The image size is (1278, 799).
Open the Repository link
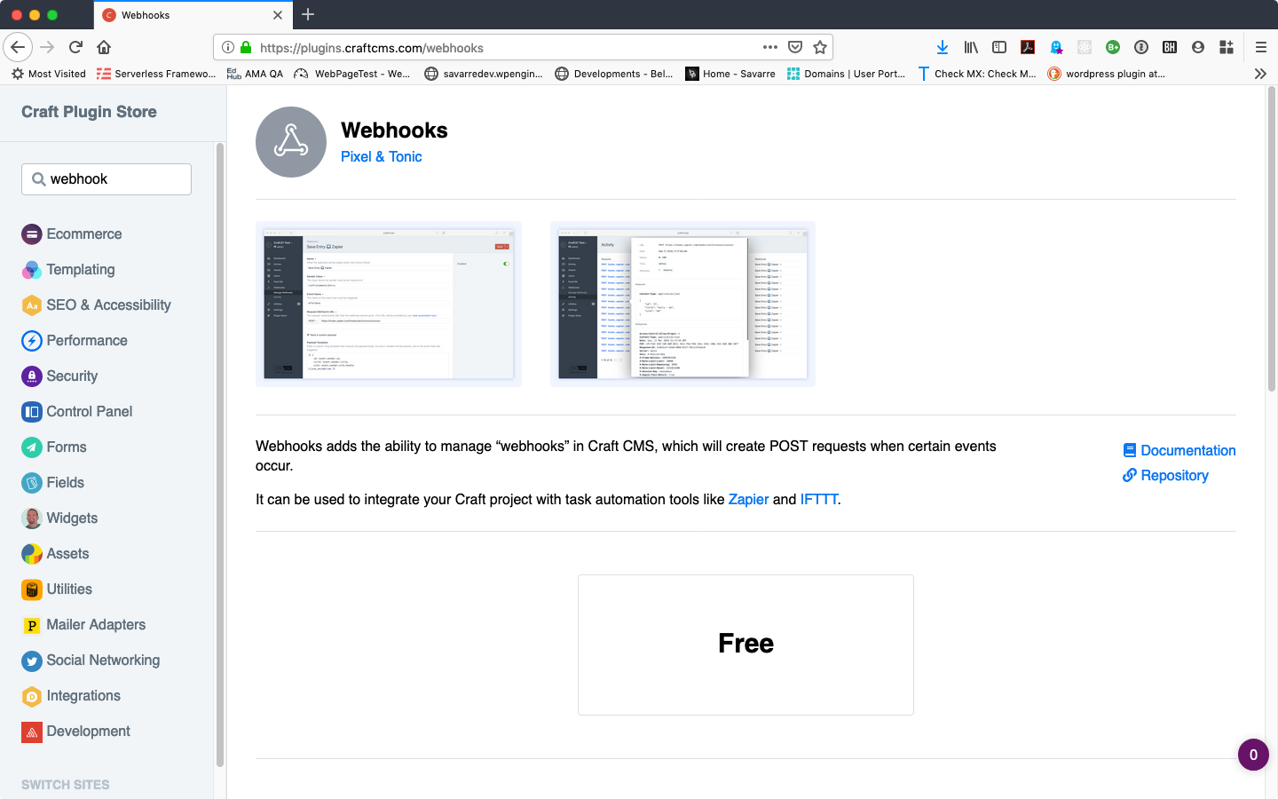[1165, 475]
